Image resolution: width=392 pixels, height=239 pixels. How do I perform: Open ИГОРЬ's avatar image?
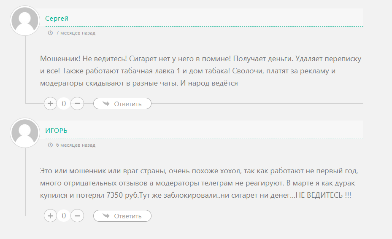point(25,133)
